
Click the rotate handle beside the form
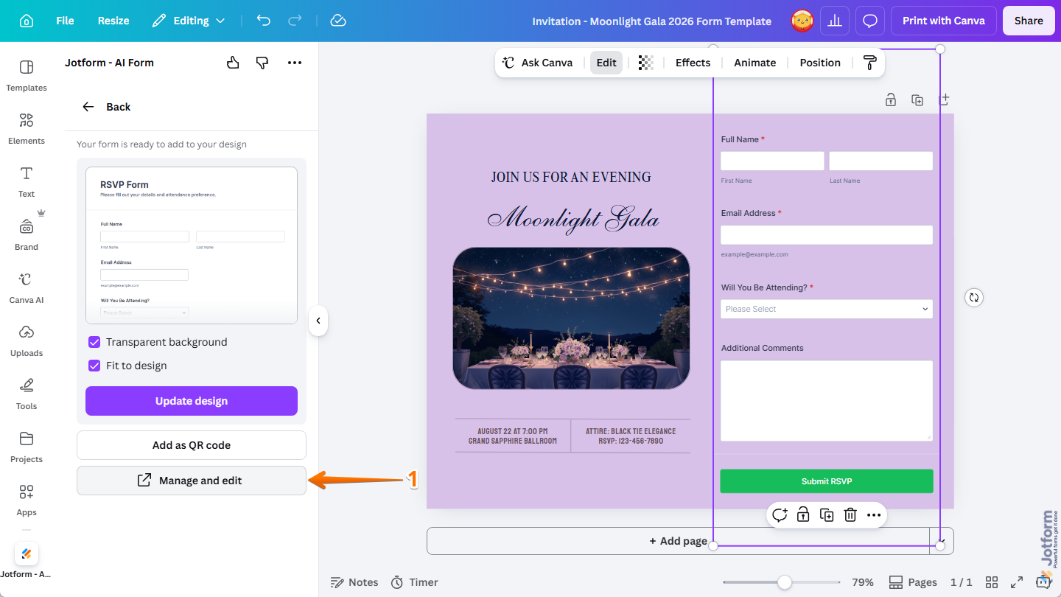coord(974,297)
